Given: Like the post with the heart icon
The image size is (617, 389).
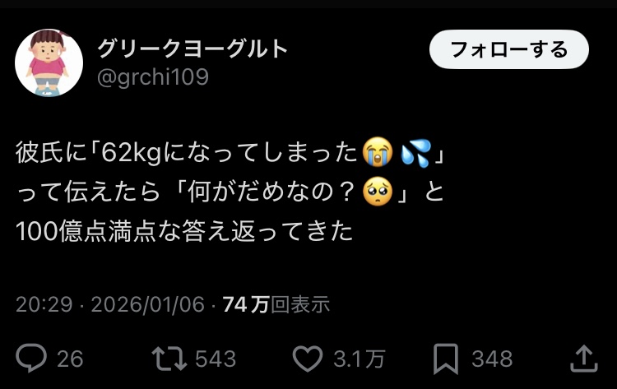Looking at the screenshot, I should pos(308,359).
